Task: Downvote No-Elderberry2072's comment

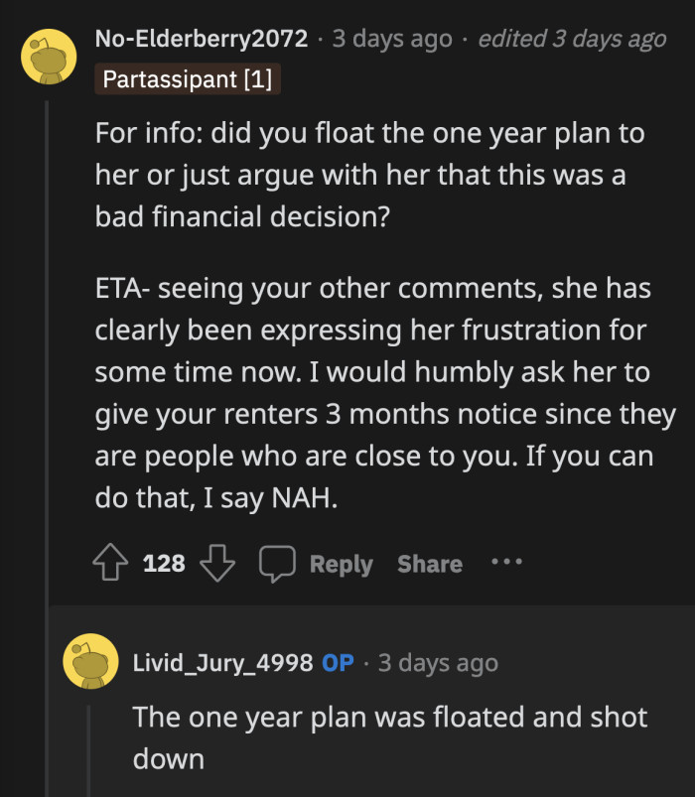Action: point(216,563)
